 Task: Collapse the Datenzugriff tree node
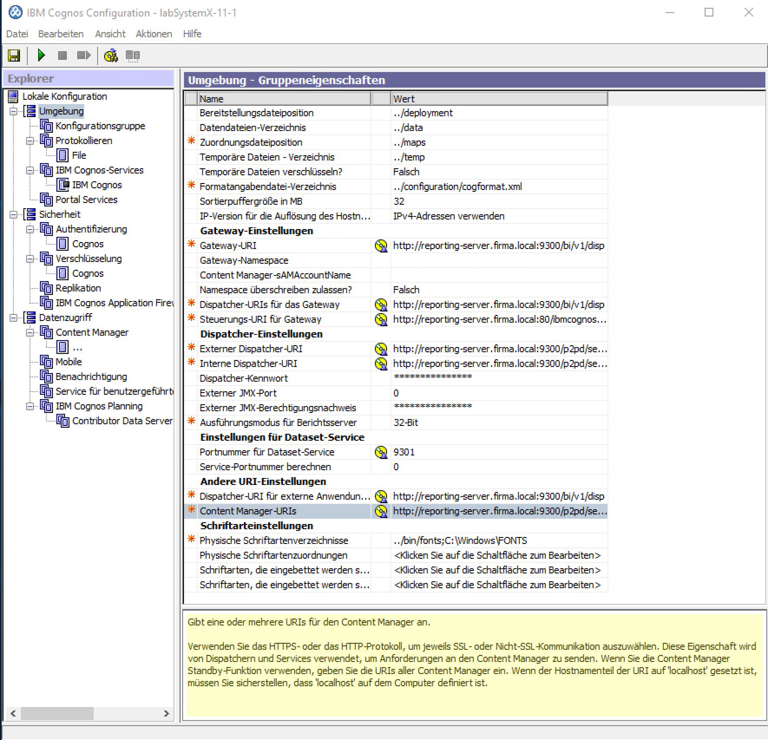(x=13, y=318)
